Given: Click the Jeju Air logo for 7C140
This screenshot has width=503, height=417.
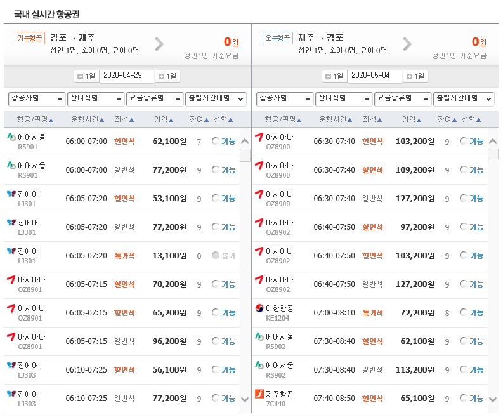Looking at the screenshot, I should pos(259,394).
